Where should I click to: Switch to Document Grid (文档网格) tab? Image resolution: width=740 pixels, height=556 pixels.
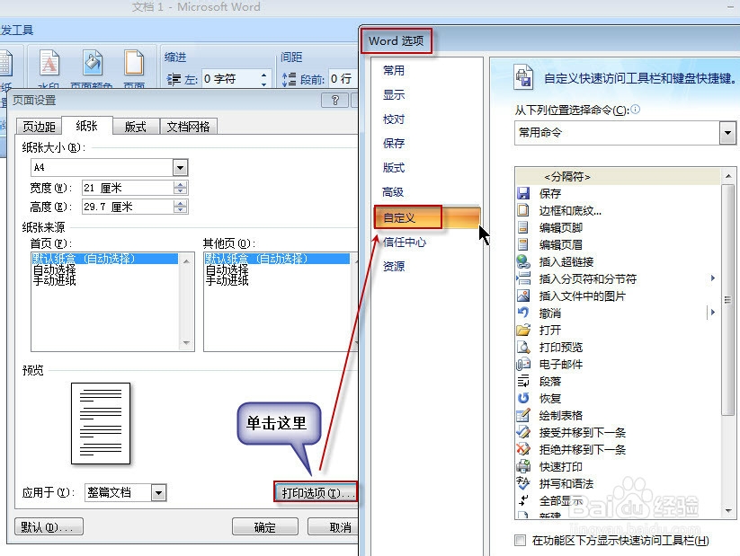coord(188,127)
